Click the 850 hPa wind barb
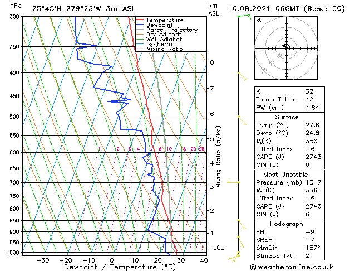 pyautogui.click(x=242, y=225)
